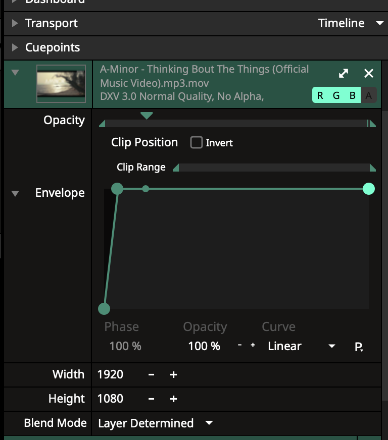Click the clip panel expand arrows icon
This screenshot has width=388, height=440.
(x=344, y=74)
